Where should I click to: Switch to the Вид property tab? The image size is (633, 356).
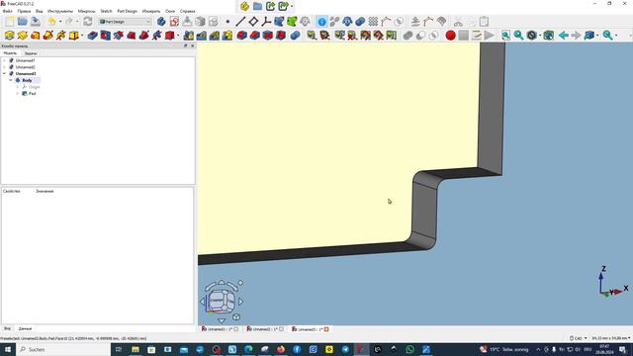(x=7, y=329)
